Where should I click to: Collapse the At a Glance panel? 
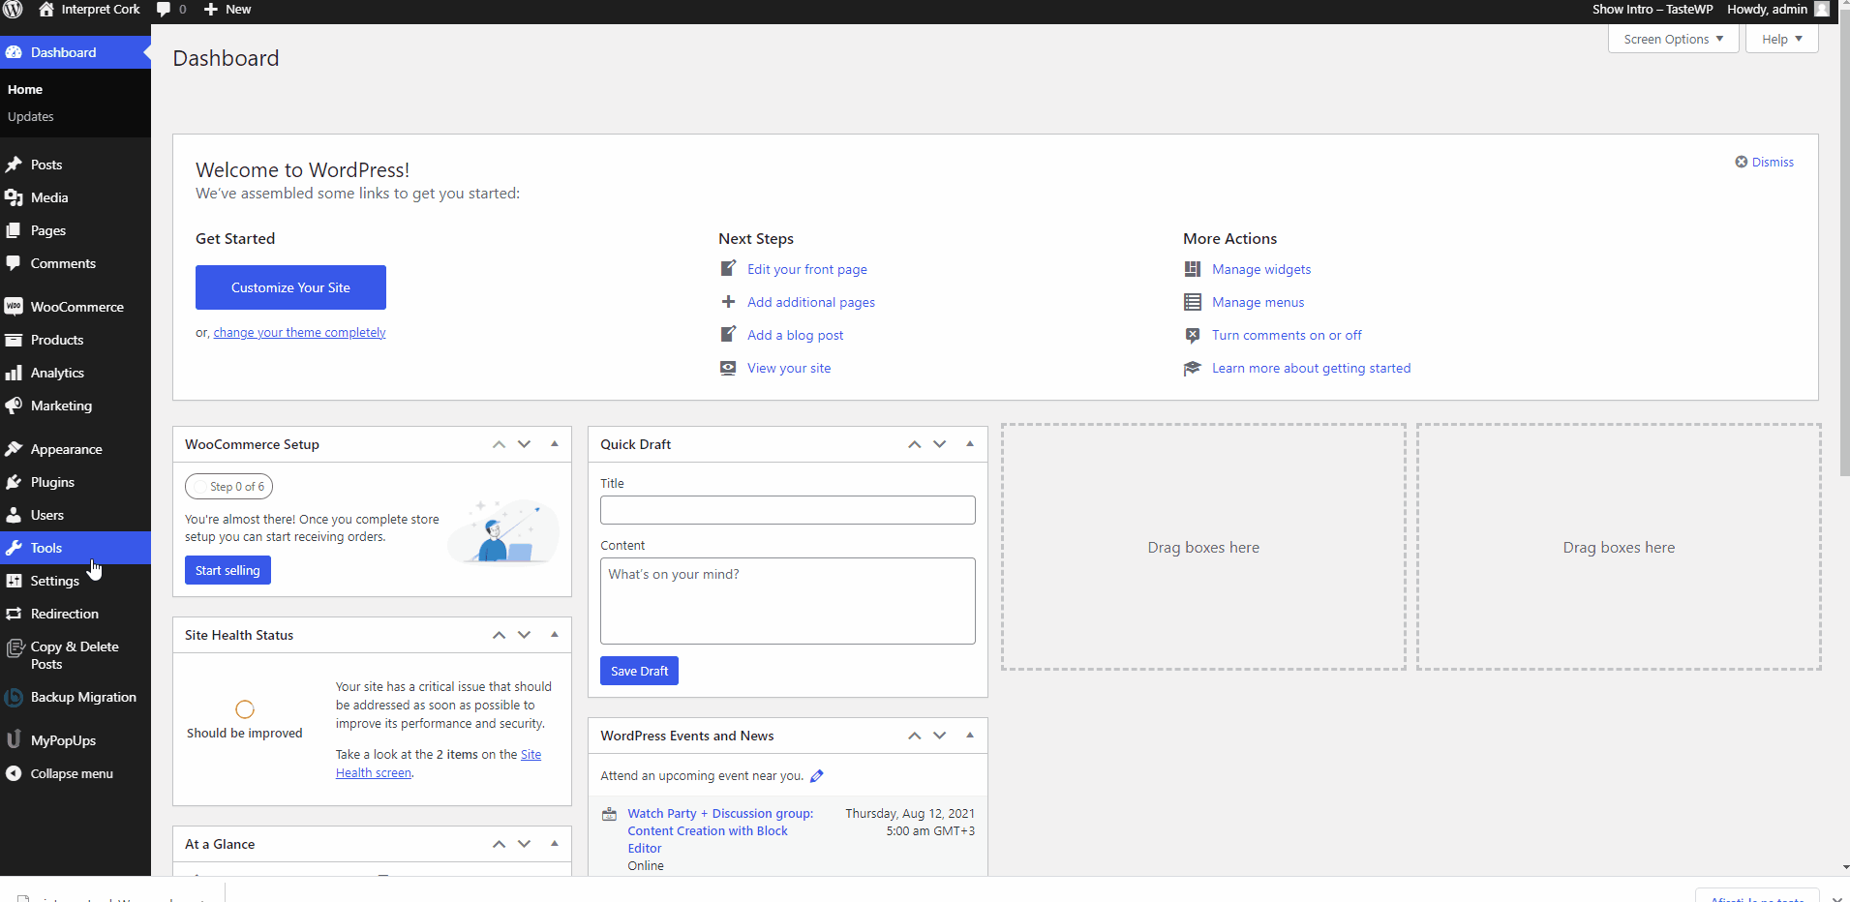pyautogui.click(x=553, y=843)
